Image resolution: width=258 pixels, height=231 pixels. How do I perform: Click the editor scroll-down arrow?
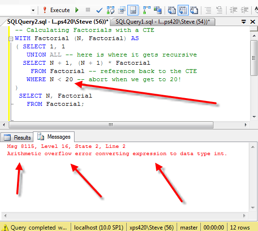[x=254, y=117]
